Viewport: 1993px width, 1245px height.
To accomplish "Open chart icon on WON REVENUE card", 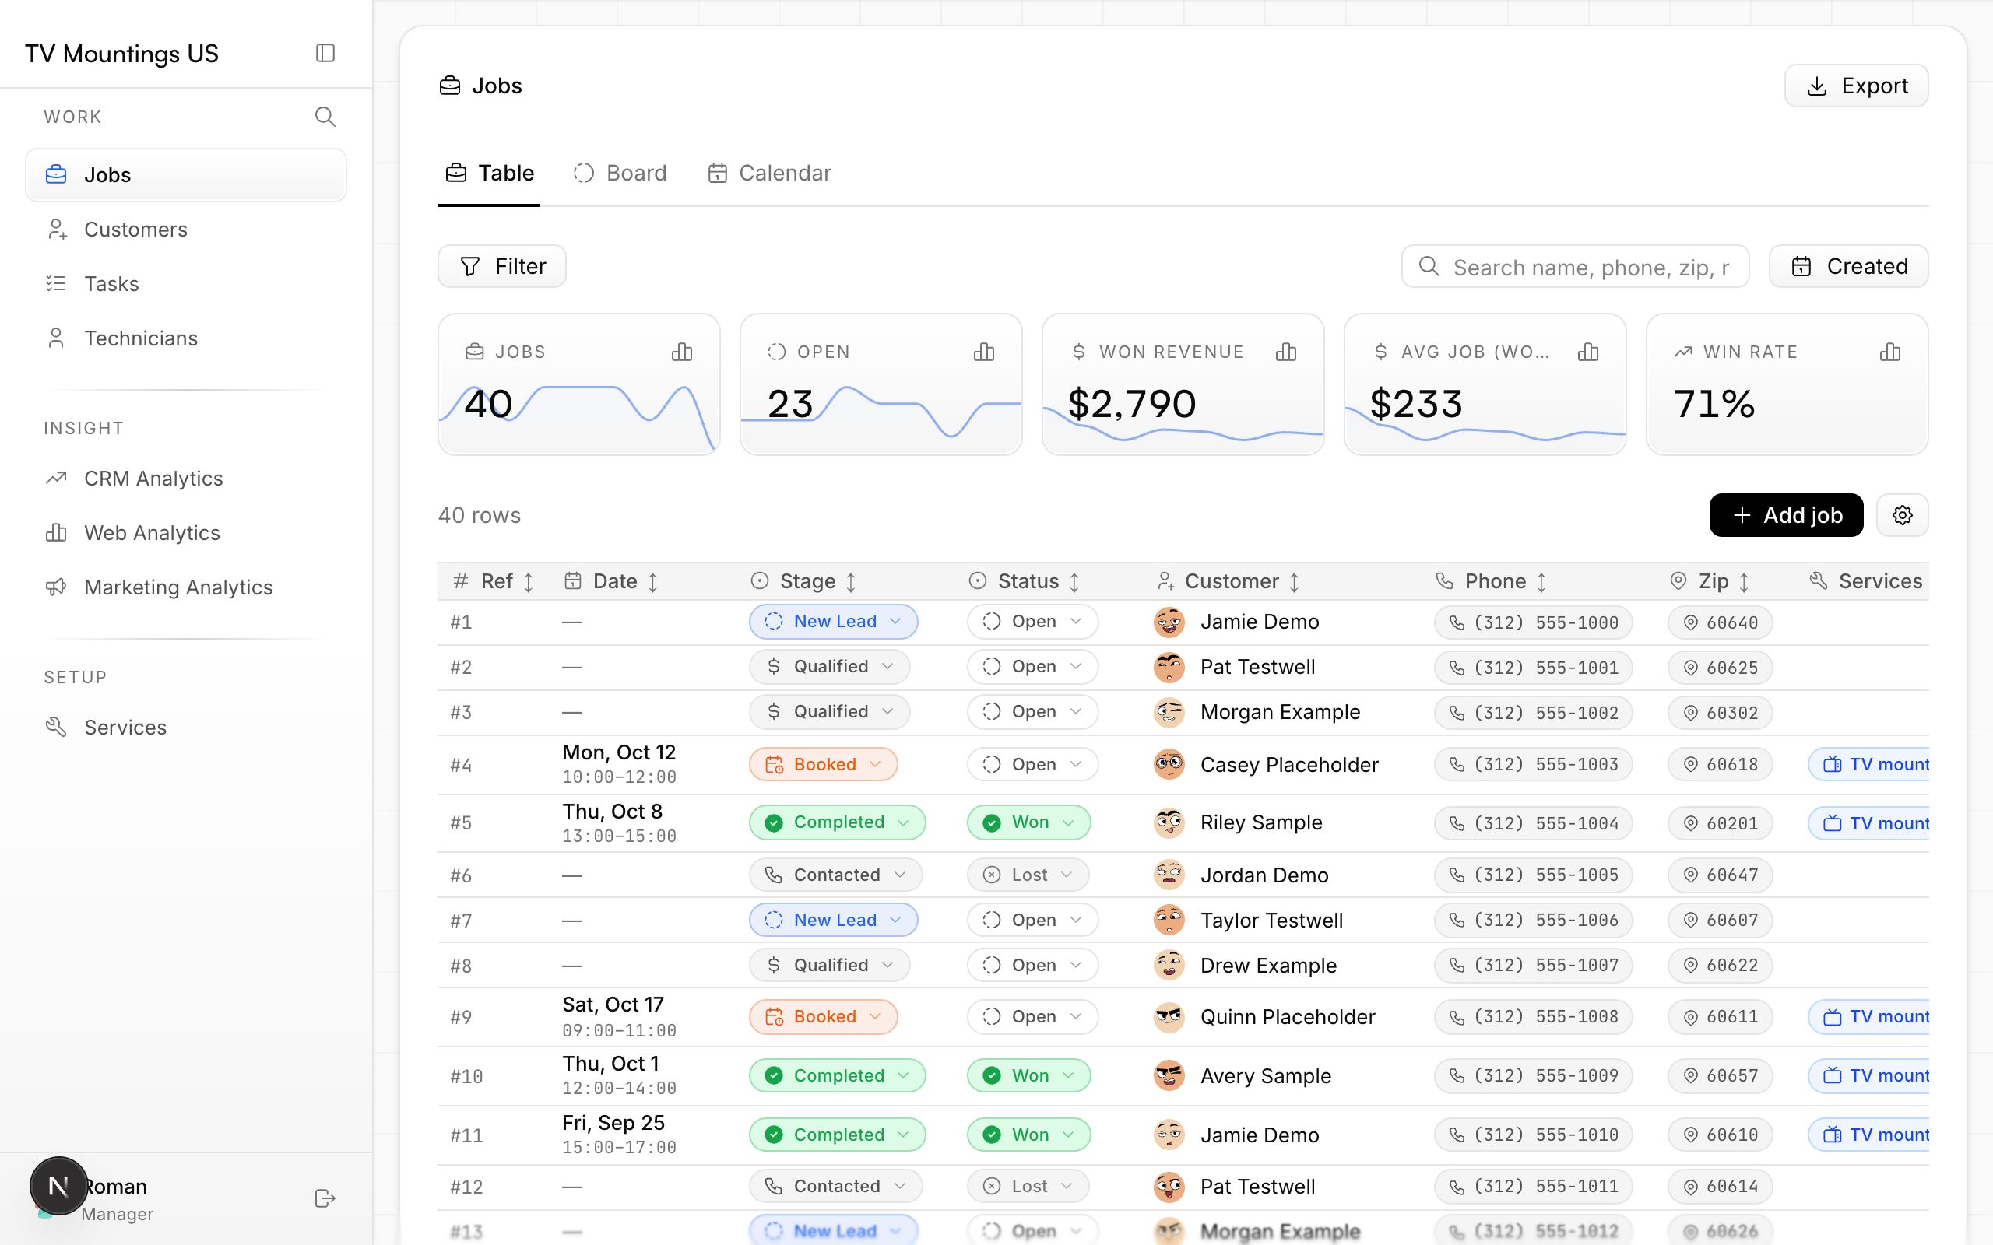I will tap(1286, 352).
